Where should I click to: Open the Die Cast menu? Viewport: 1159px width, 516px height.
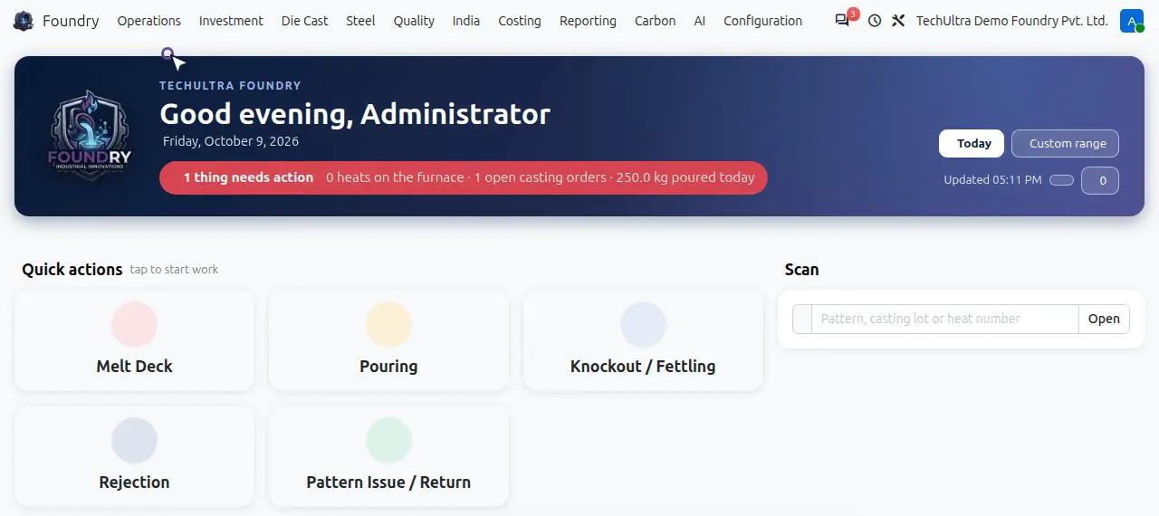pos(305,20)
